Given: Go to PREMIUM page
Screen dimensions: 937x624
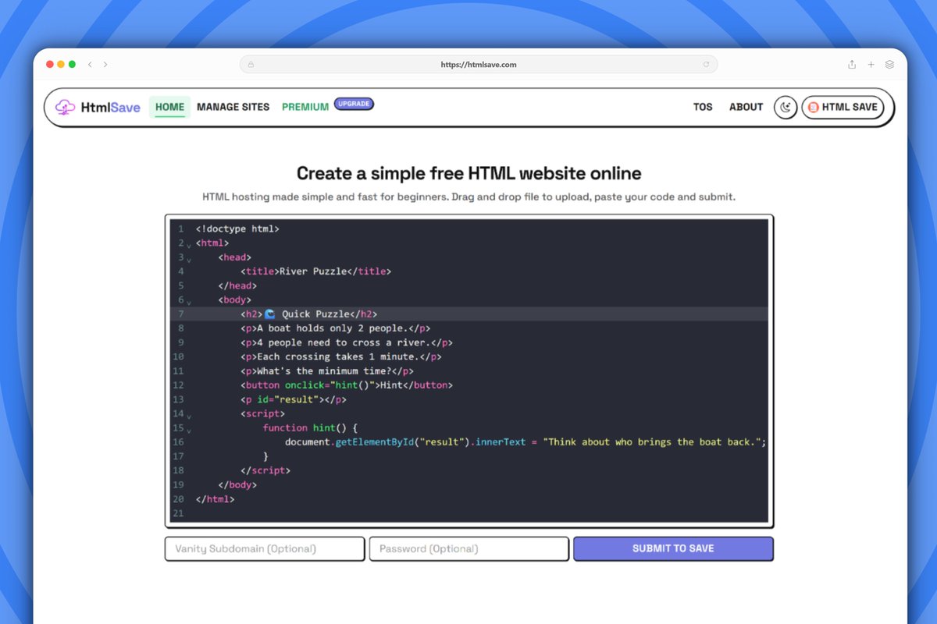Looking at the screenshot, I should pyautogui.click(x=305, y=108).
